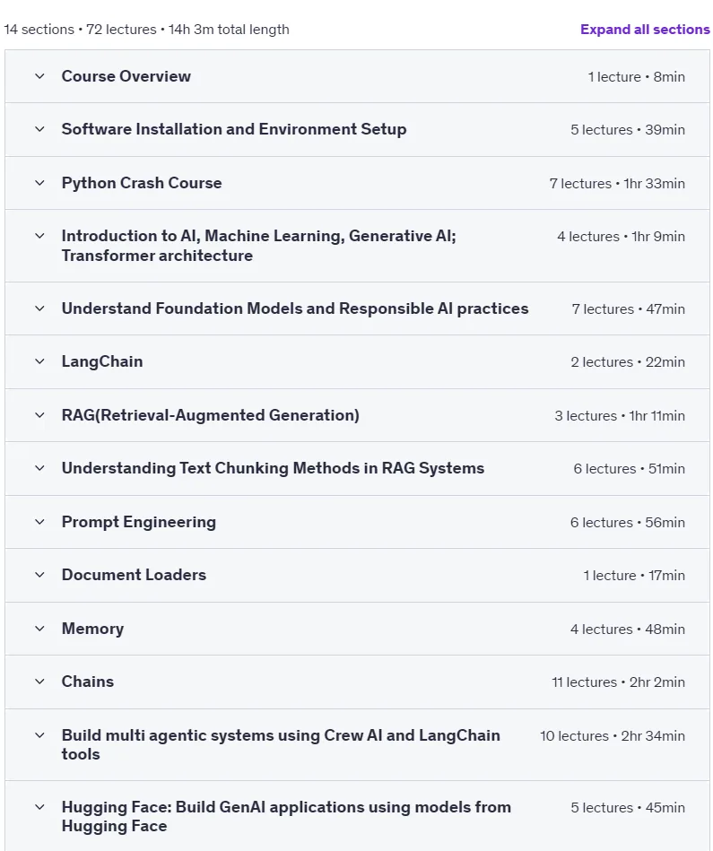Click the Chains 11 lectures duration
This screenshot has width=713, height=851.
pos(618,682)
